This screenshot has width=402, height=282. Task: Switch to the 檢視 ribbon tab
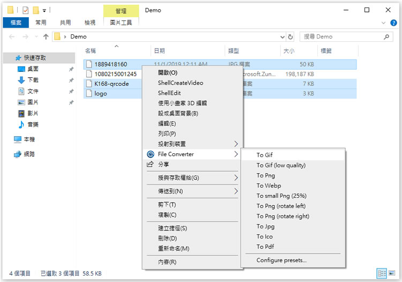[x=90, y=23]
